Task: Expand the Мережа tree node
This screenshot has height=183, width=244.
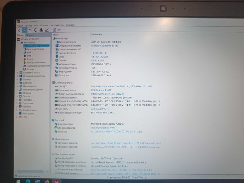Action: coord(17,93)
